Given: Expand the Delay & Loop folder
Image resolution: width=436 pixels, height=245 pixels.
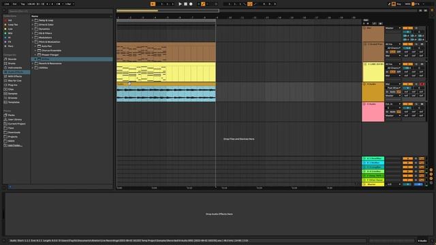Looking at the screenshot, I should (33, 20).
